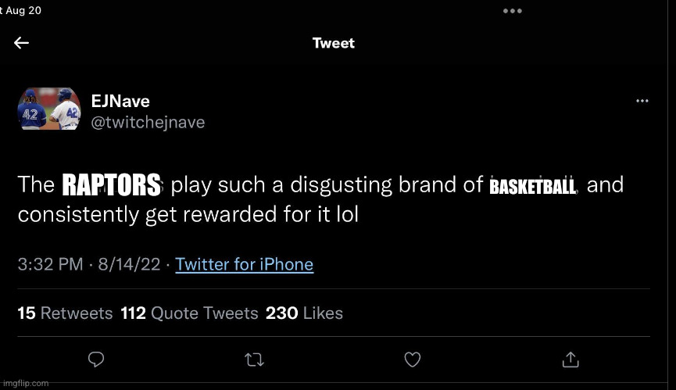Image resolution: width=676 pixels, height=390 pixels.
Task: Select the word BASKETBALL in the tweet
Action: (x=532, y=187)
